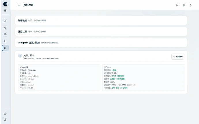Click the 服务状态 green status indicator

pyautogui.click(x=114, y=70)
